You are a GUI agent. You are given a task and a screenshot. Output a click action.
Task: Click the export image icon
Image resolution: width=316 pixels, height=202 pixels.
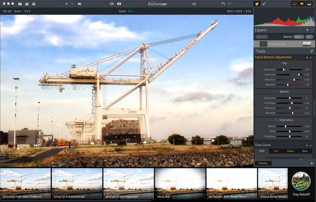(34, 4)
